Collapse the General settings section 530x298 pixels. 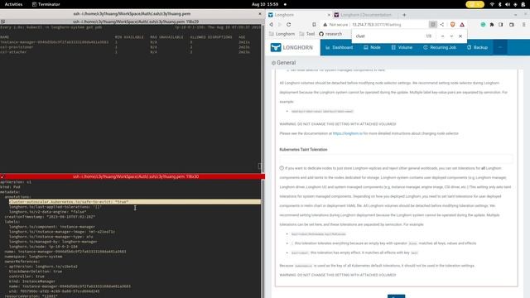[283, 63]
